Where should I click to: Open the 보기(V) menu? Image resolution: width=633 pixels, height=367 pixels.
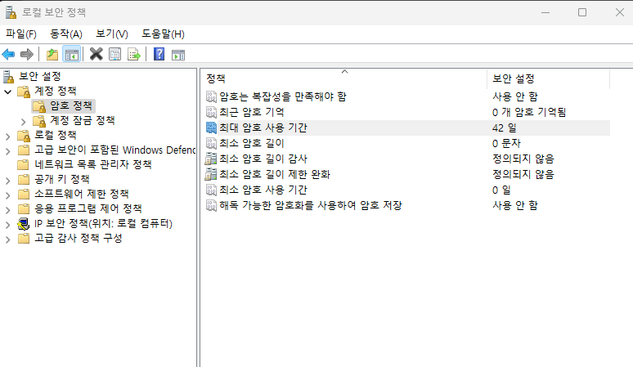click(x=112, y=34)
